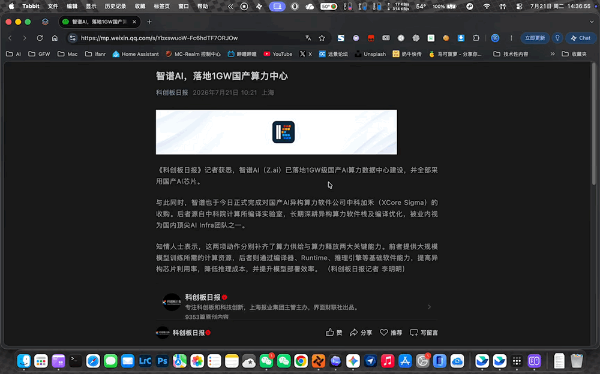The width and height of the screenshot is (600, 374).
Task: Open the 编辑 menu
Action: (x=72, y=6)
